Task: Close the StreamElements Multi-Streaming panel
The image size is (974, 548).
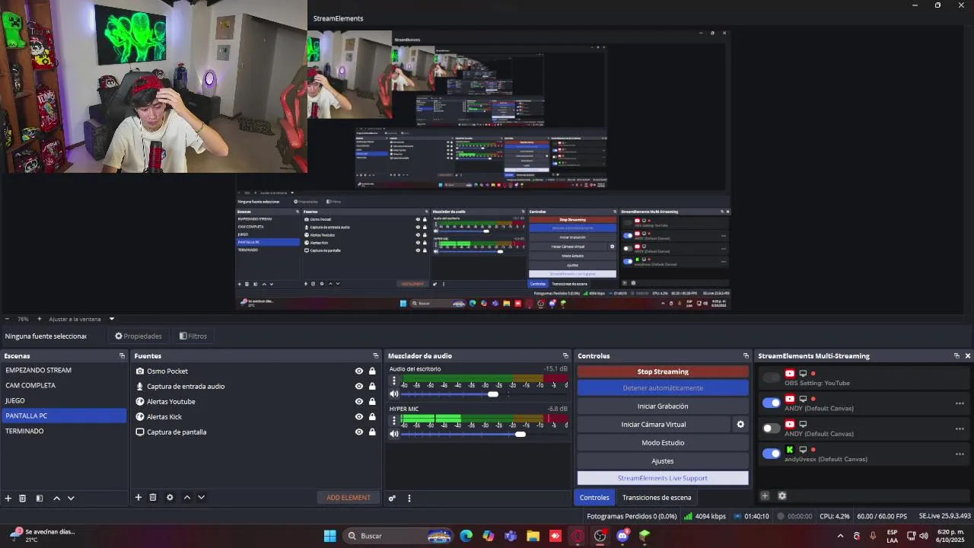Action: coord(968,355)
